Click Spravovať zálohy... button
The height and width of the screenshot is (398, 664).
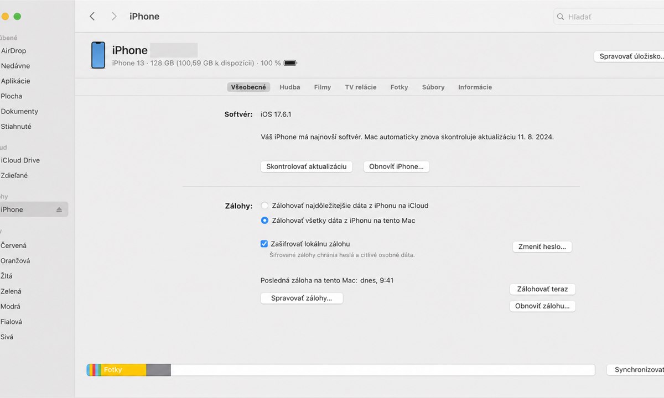pyautogui.click(x=302, y=298)
